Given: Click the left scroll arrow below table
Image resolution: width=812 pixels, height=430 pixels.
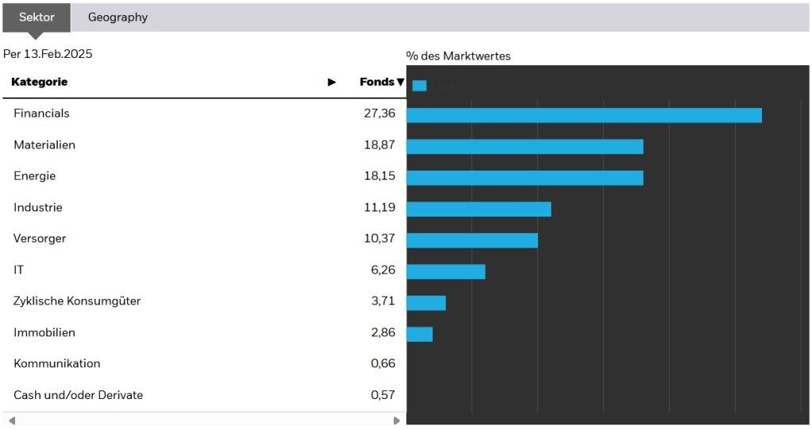Looking at the screenshot, I should (x=12, y=420).
